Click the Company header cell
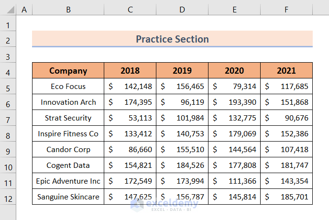Viewport: 329px width, 220px height. pos(68,71)
